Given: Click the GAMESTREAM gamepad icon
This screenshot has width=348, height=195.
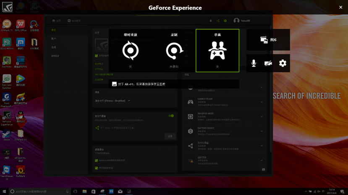Looking at the screenshot, I should click(x=191, y=102).
